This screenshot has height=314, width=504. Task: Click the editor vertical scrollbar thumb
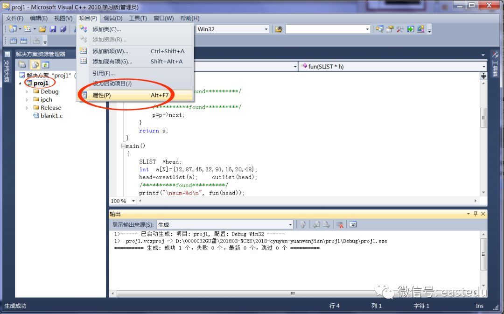tap(483, 118)
